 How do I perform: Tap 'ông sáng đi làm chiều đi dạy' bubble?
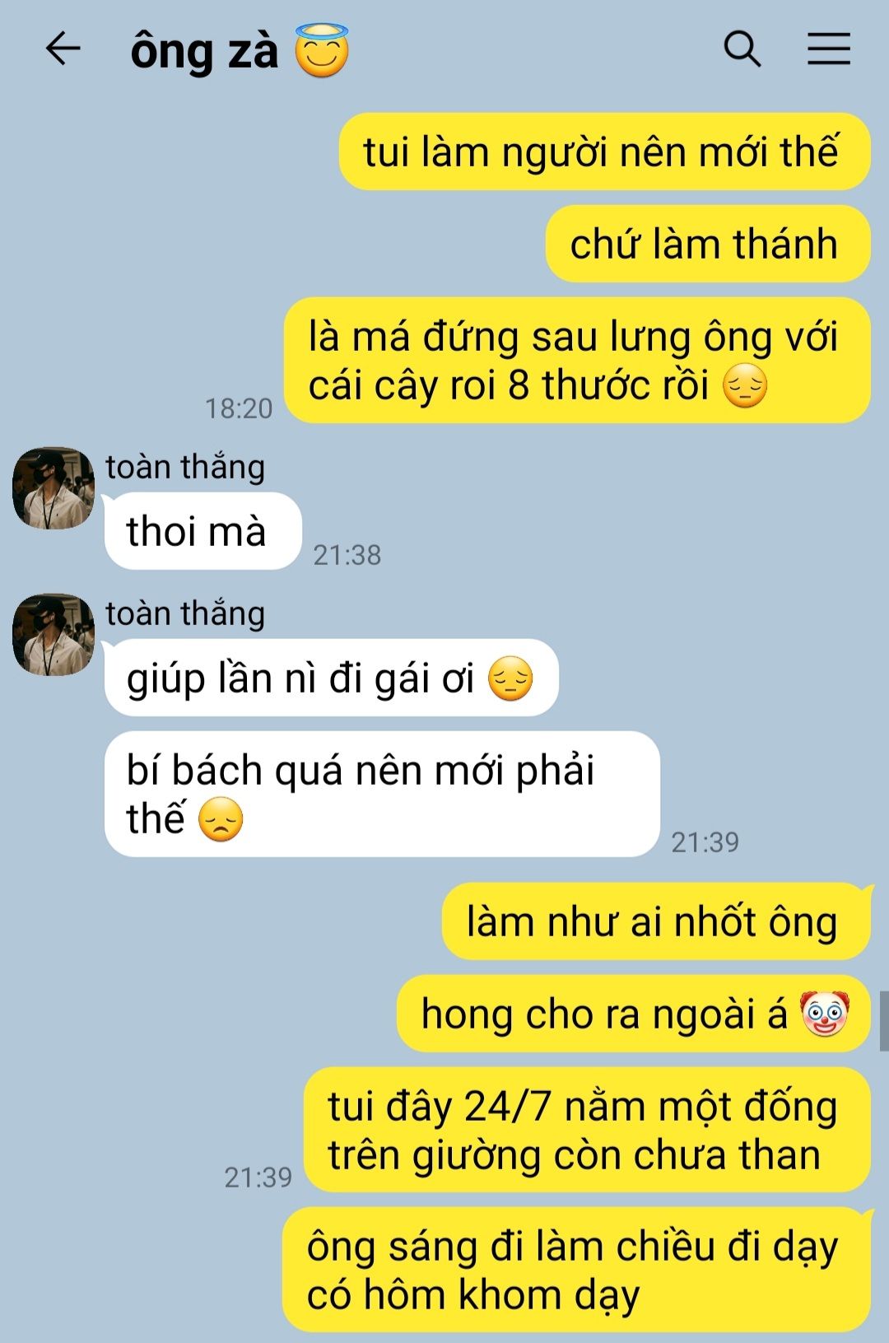576,1270
